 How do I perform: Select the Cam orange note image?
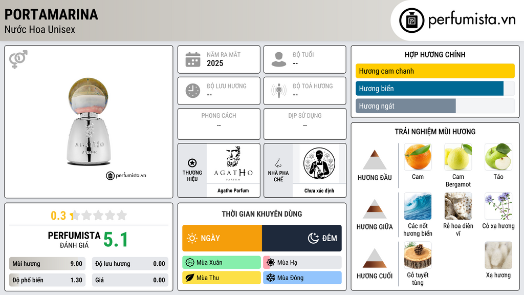pyautogui.click(x=418, y=157)
